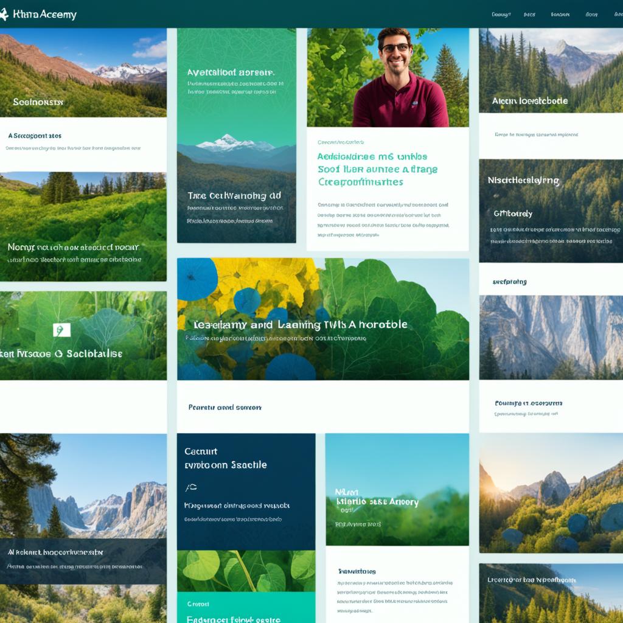
Task: Open the fourth navigation item in the header
Action: [591, 15]
